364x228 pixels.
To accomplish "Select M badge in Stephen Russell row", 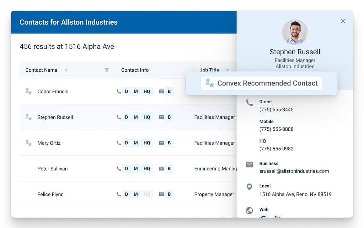I will (x=136, y=117).
